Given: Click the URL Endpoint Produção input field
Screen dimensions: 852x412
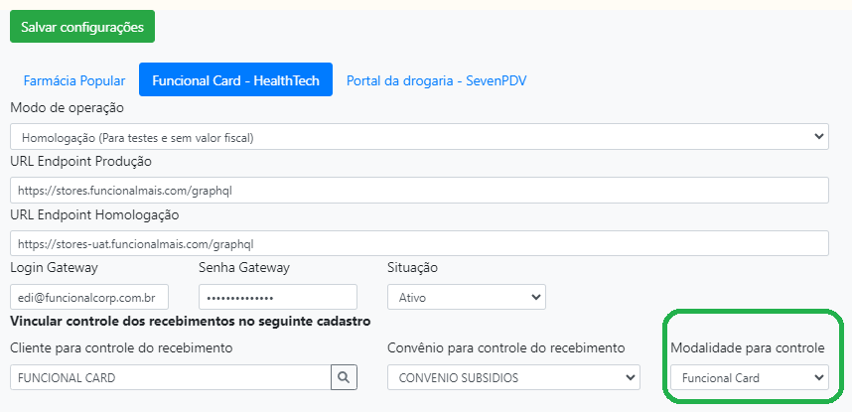Looking at the screenshot, I should point(419,191).
